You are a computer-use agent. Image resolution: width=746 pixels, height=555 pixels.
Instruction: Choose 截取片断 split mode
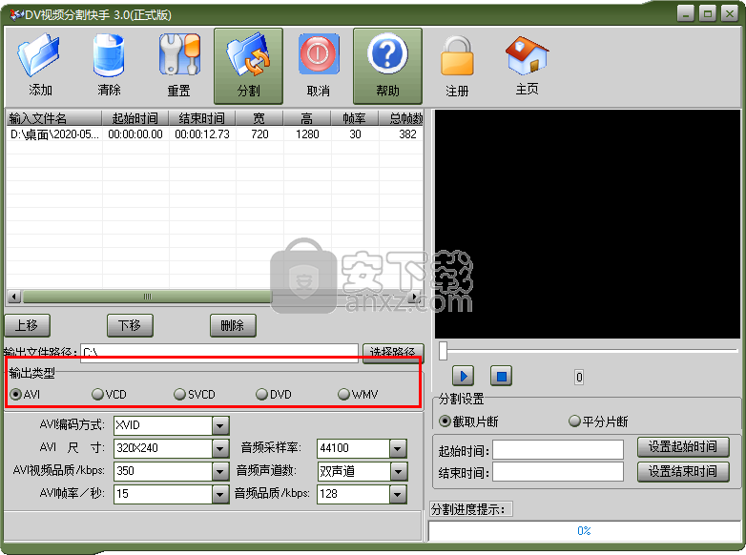[468, 421]
